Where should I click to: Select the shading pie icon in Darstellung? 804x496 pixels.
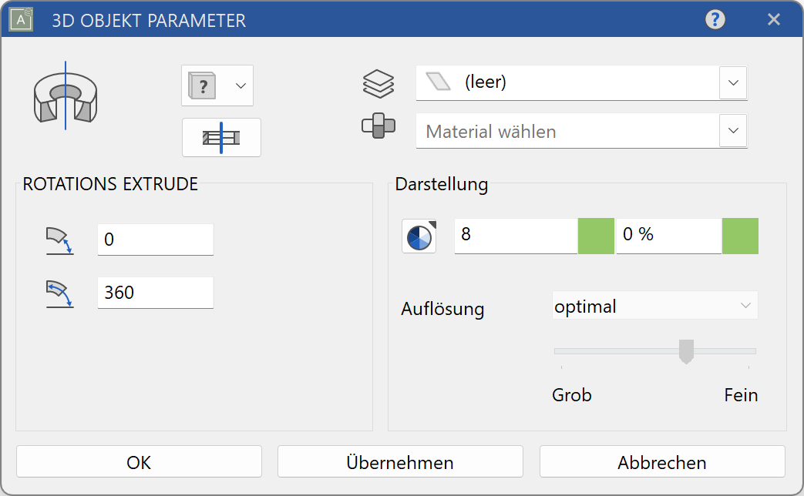tap(419, 236)
